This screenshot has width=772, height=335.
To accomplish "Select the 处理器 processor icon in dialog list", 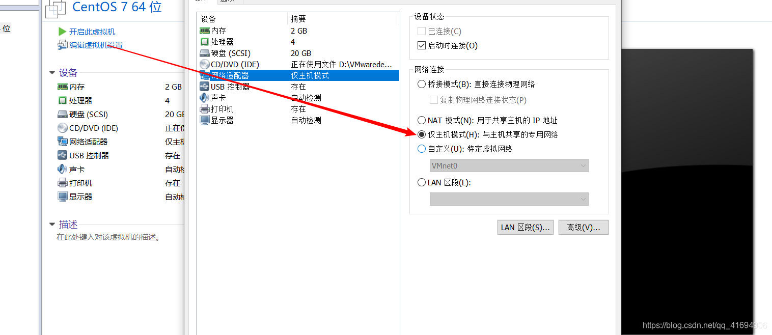I will click(204, 42).
